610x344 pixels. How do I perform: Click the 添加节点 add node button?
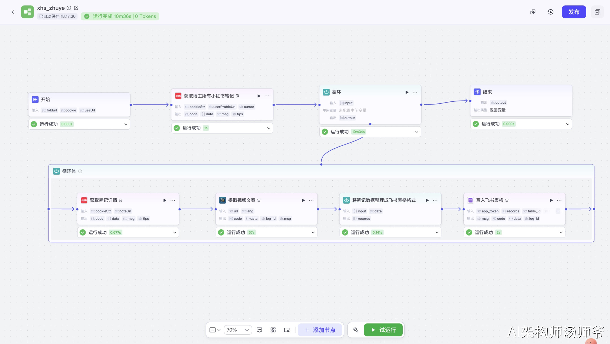point(320,330)
